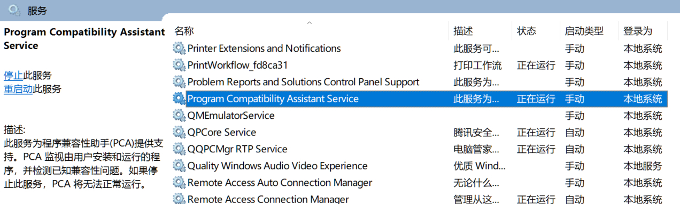Click gear icon for Quality Windows Audio Video Experience
The width and height of the screenshot is (680, 204).
[x=179, y=166]
